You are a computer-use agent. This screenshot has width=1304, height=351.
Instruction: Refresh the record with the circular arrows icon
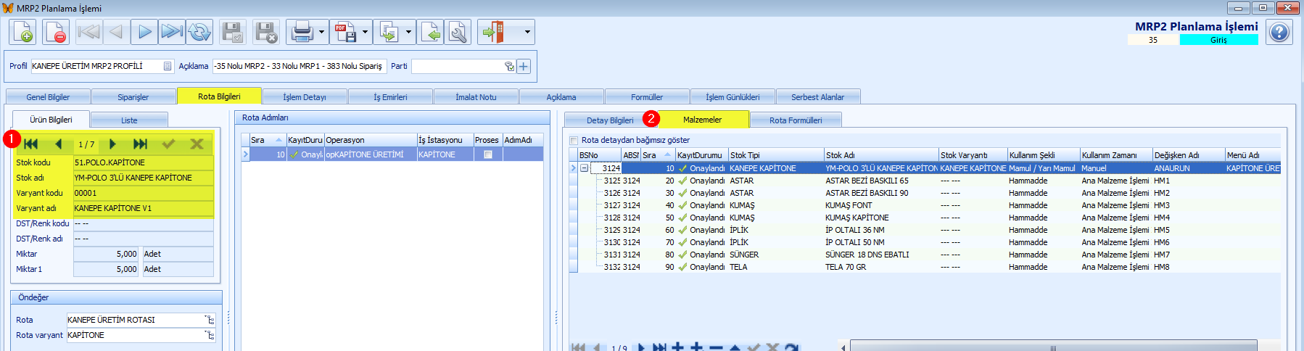[x=199, y=32]
